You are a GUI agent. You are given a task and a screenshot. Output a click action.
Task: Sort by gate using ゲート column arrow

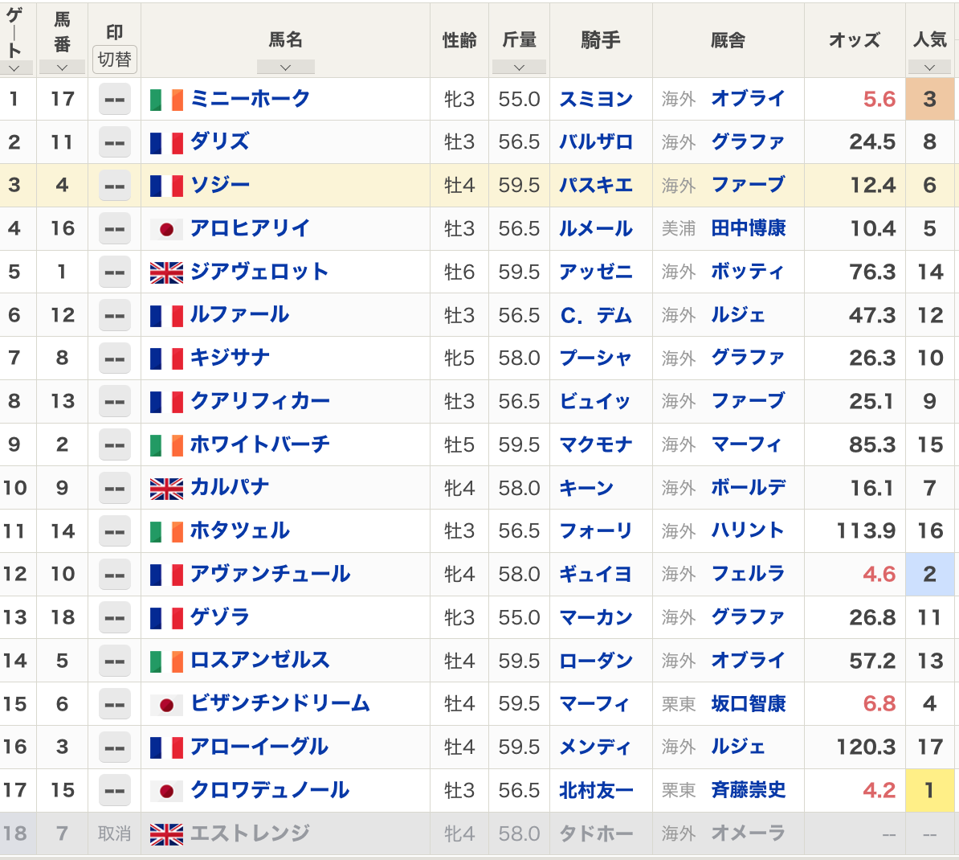tap(14, 68)
